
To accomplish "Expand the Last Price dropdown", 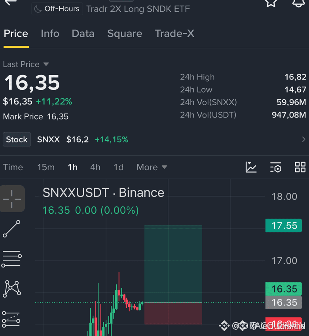I will [x=26, y=64].
